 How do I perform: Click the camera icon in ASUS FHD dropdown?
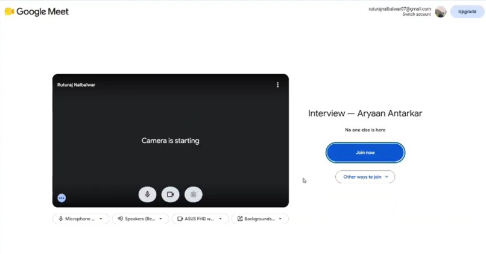tap(180, 218)
